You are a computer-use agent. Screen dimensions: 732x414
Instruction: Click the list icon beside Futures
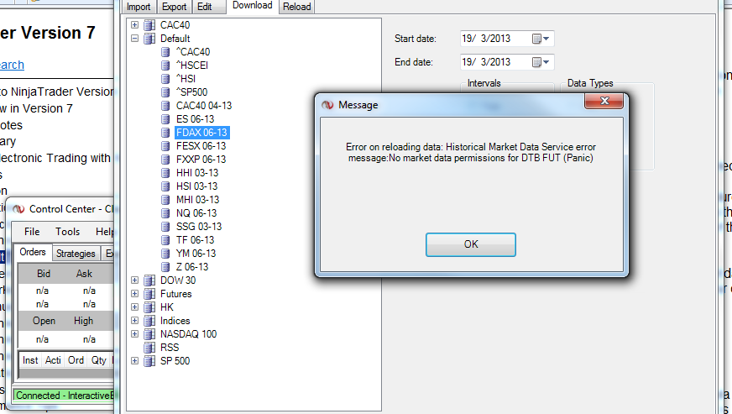149,294
